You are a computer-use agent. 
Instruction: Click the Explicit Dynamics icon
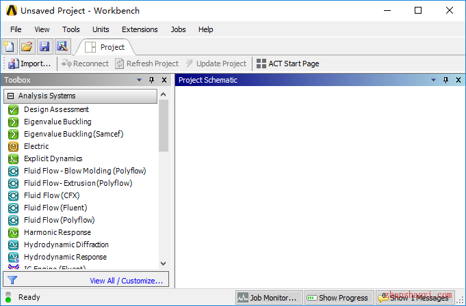(x=14, y=159)
